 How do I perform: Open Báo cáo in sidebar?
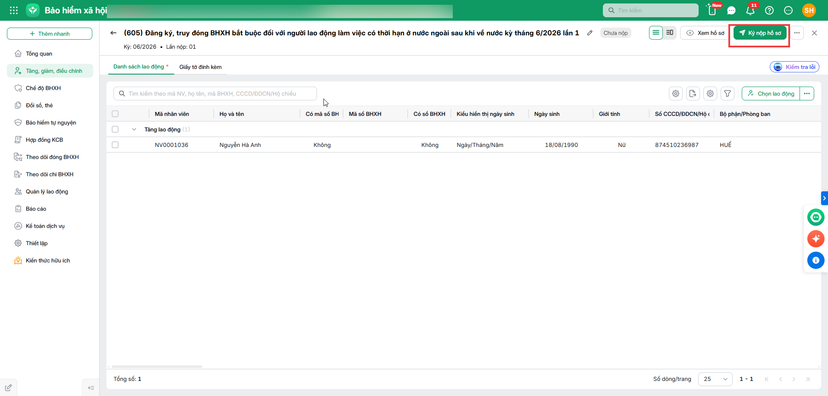[50, 209]
